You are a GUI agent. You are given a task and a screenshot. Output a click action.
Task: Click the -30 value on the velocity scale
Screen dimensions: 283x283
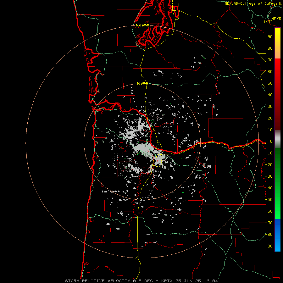(269, 176)
